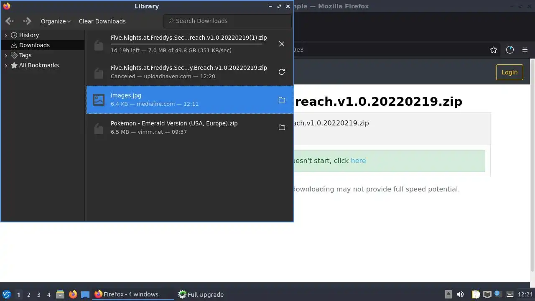Select Downloads in the Library sidebar
The height and width of the screenshot is (301, 535).
pyautogui.click(x=43, y=45)
